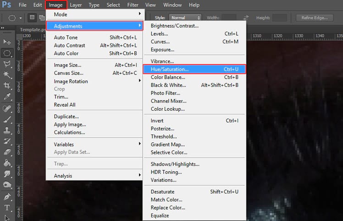Viewport: 343px width, 221px height.
Task: Expand the Image Rotation submenu
Action: click(94, 81)
